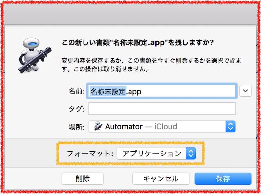The image size is (261, 194).
Task: Click the highlighted 名称未設定 text in name field
Action: click(108, 91)
